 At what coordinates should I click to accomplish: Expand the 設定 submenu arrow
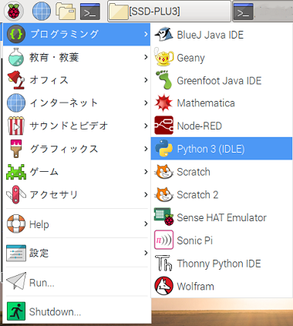click(146, 253)
